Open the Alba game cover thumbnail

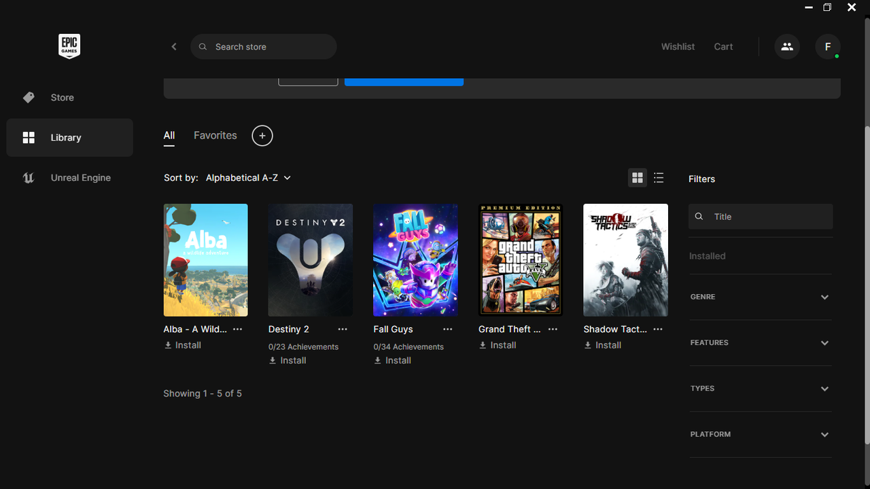pyautogui.click(x=205, y=260)
